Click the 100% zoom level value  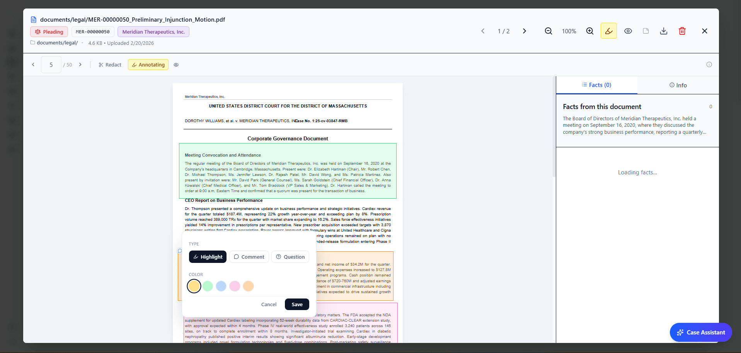pos(569,31)
